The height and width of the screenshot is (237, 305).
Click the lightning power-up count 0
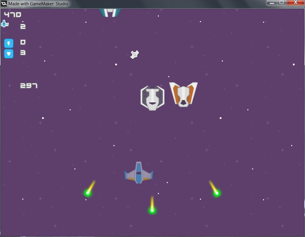(x=23, y=42)
